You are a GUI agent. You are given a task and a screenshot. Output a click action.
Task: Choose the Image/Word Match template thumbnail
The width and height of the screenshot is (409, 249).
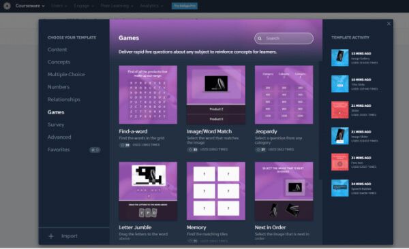pyautogui.click(x=216, y=95)
